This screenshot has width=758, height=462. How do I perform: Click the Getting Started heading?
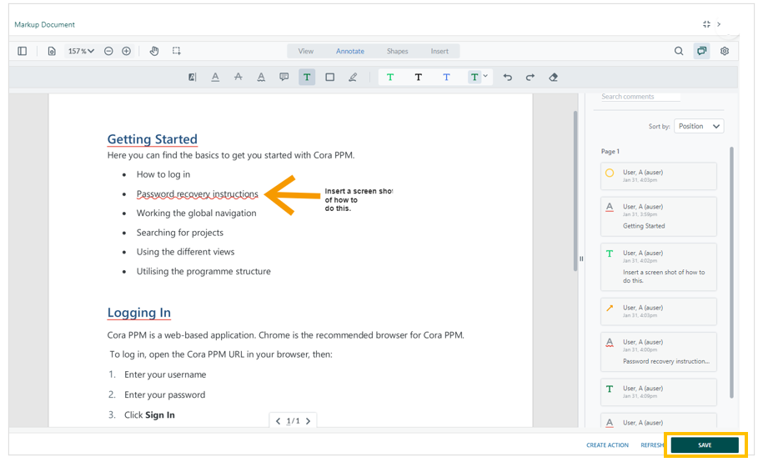[x=153, y=139]
